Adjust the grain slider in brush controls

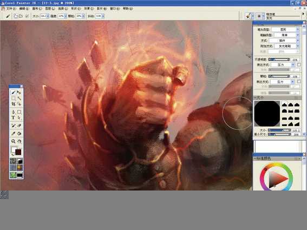pos(279,76)
